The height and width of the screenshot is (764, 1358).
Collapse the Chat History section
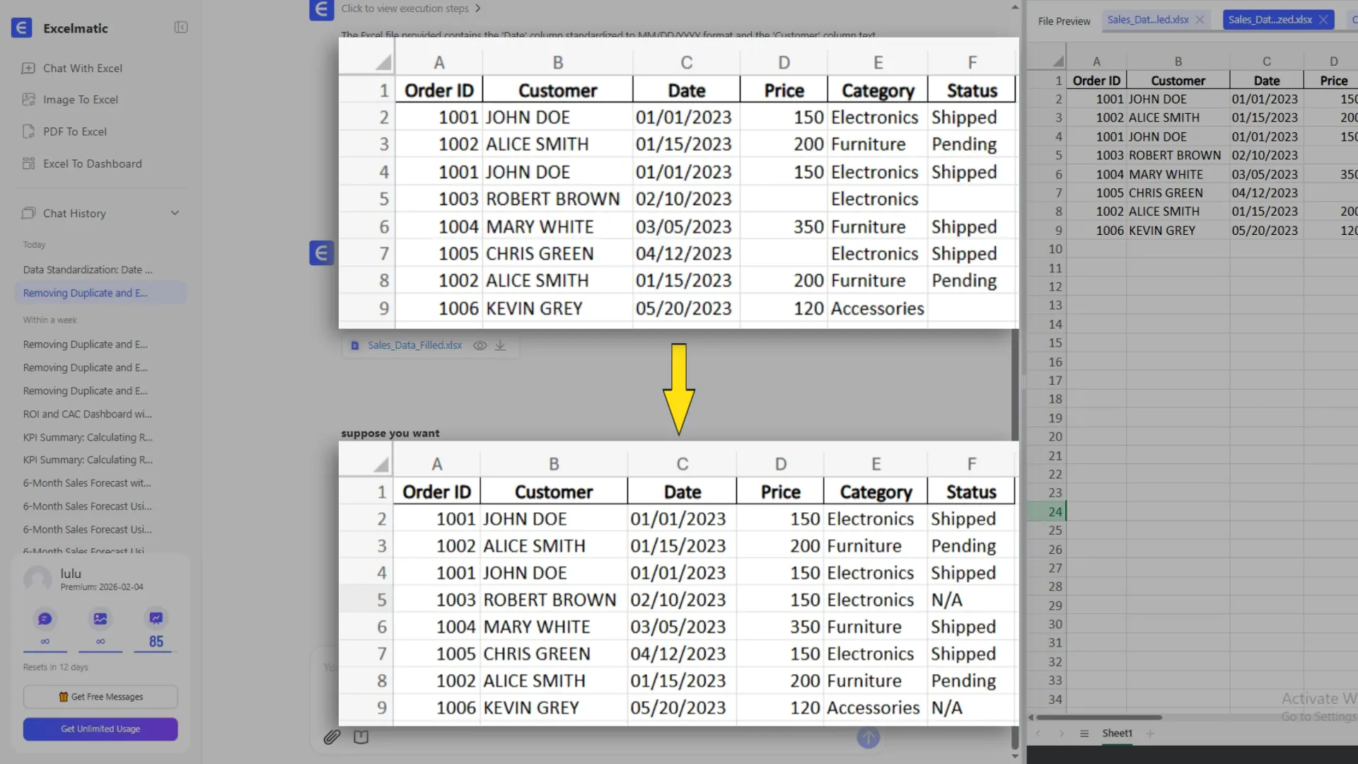(175, 213)
